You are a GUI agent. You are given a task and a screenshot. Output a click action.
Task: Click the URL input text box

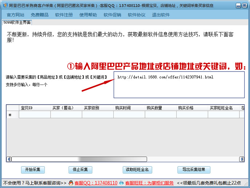[x=179, y=85]
